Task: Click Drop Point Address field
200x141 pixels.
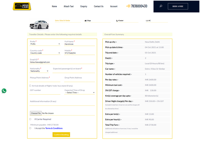Action: [x=80, y=80]
